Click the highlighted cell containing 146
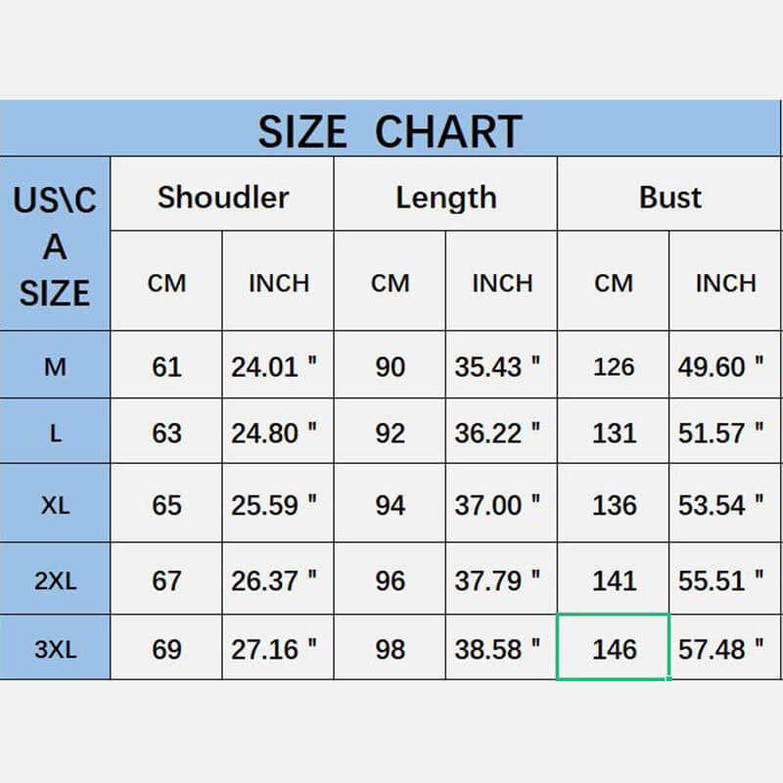This screenshot has height=783, width=783. point(614,648)
